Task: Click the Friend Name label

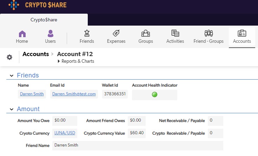Action: click(38, 145)
